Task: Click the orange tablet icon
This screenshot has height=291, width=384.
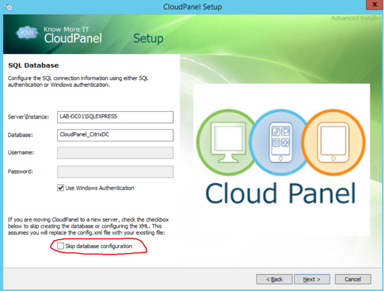Action: [x=333, y=142]
